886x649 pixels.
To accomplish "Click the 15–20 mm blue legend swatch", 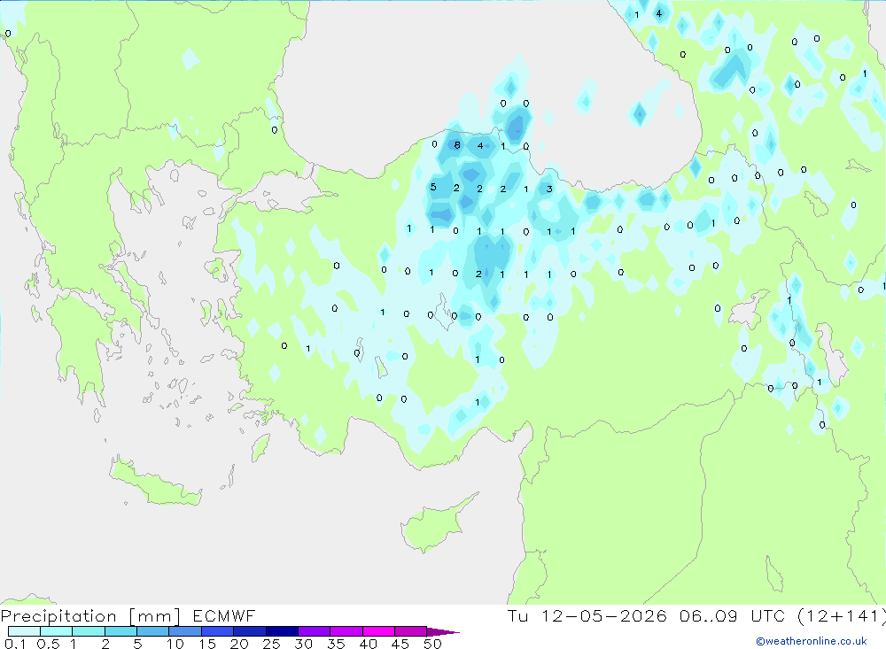I will pos(217,631).
